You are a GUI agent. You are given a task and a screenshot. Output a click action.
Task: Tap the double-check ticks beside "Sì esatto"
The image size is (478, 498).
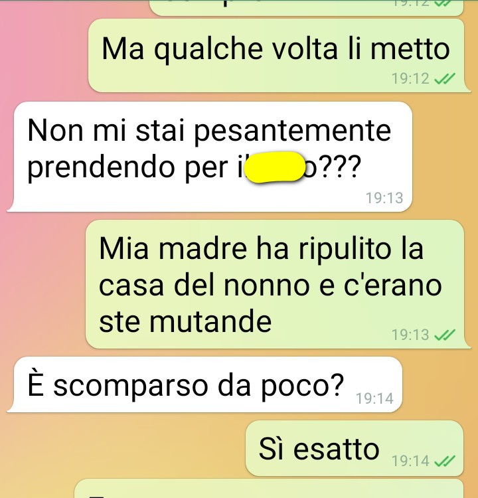445,461
